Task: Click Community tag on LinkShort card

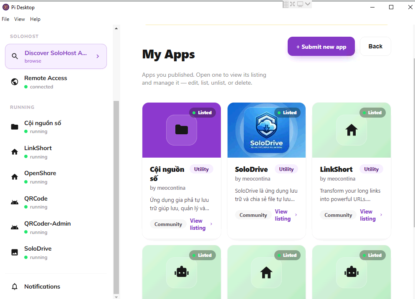Action: pyautogui.click(x=338, y=215)
